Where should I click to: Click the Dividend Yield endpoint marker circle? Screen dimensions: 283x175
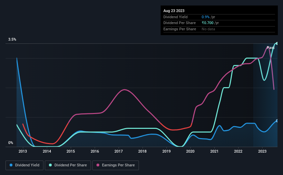[x=277, y=121]
